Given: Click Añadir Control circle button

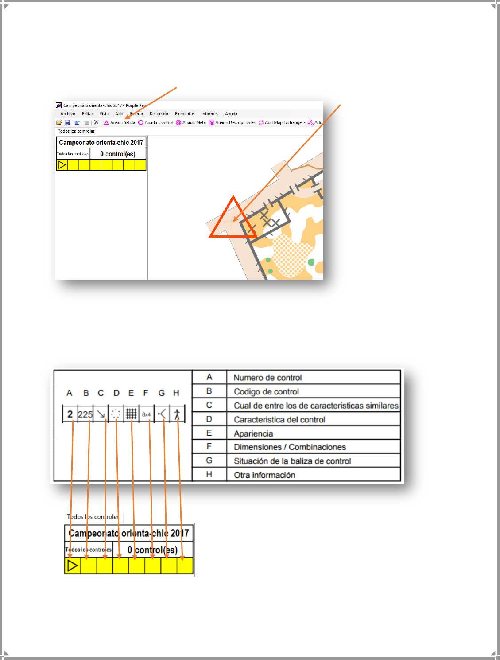Looking at the screenshot, I should 155,122.
